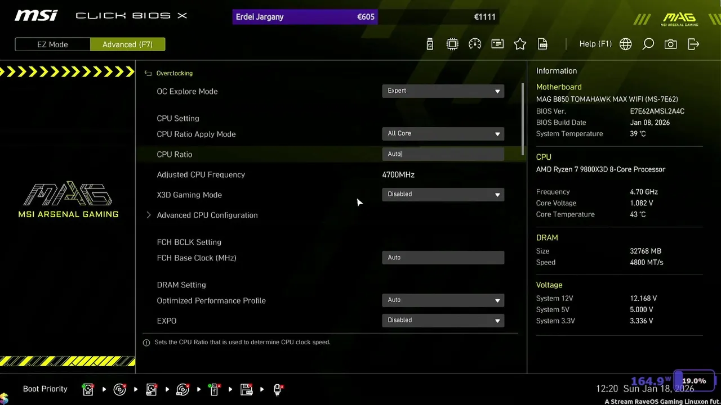Click BIOS version E7E62AMSI.2A4C text

tap(657, 111)
